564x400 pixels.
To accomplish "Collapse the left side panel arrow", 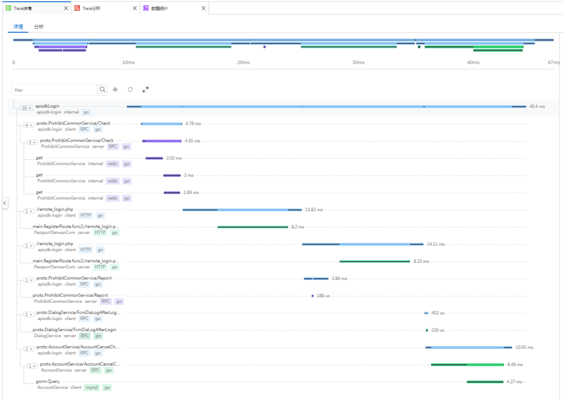I will click(x=5, y=203).
